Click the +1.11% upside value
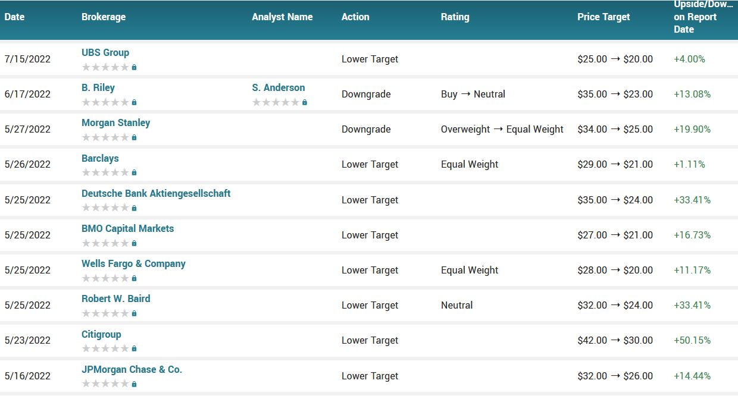The image size is (738, 396). (x=689, y=164)
